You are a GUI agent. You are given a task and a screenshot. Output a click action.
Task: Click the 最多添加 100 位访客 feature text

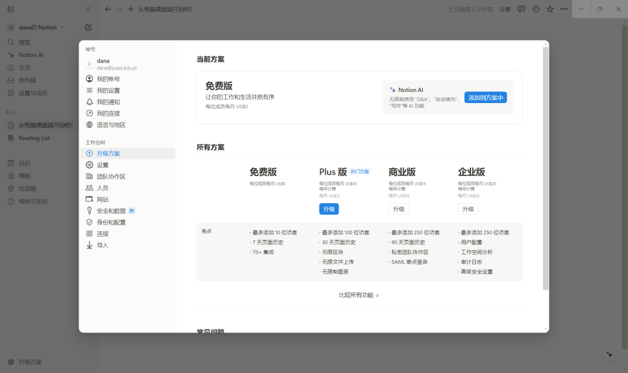click(346, 233)
